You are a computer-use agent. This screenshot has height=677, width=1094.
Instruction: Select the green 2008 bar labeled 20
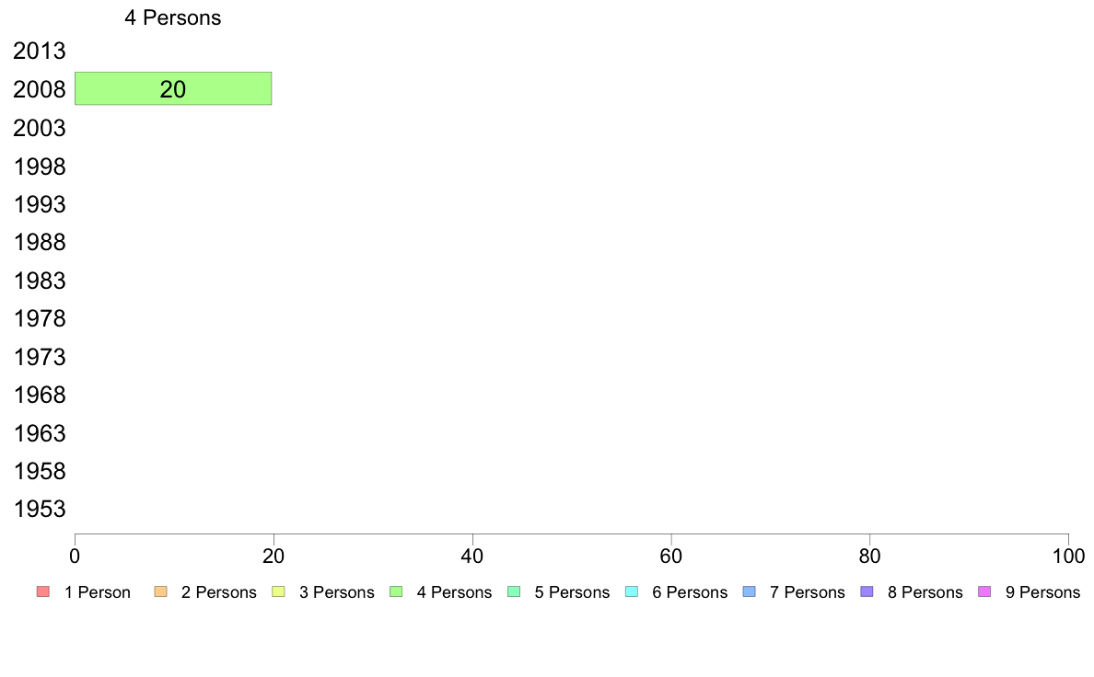[173, 88]
